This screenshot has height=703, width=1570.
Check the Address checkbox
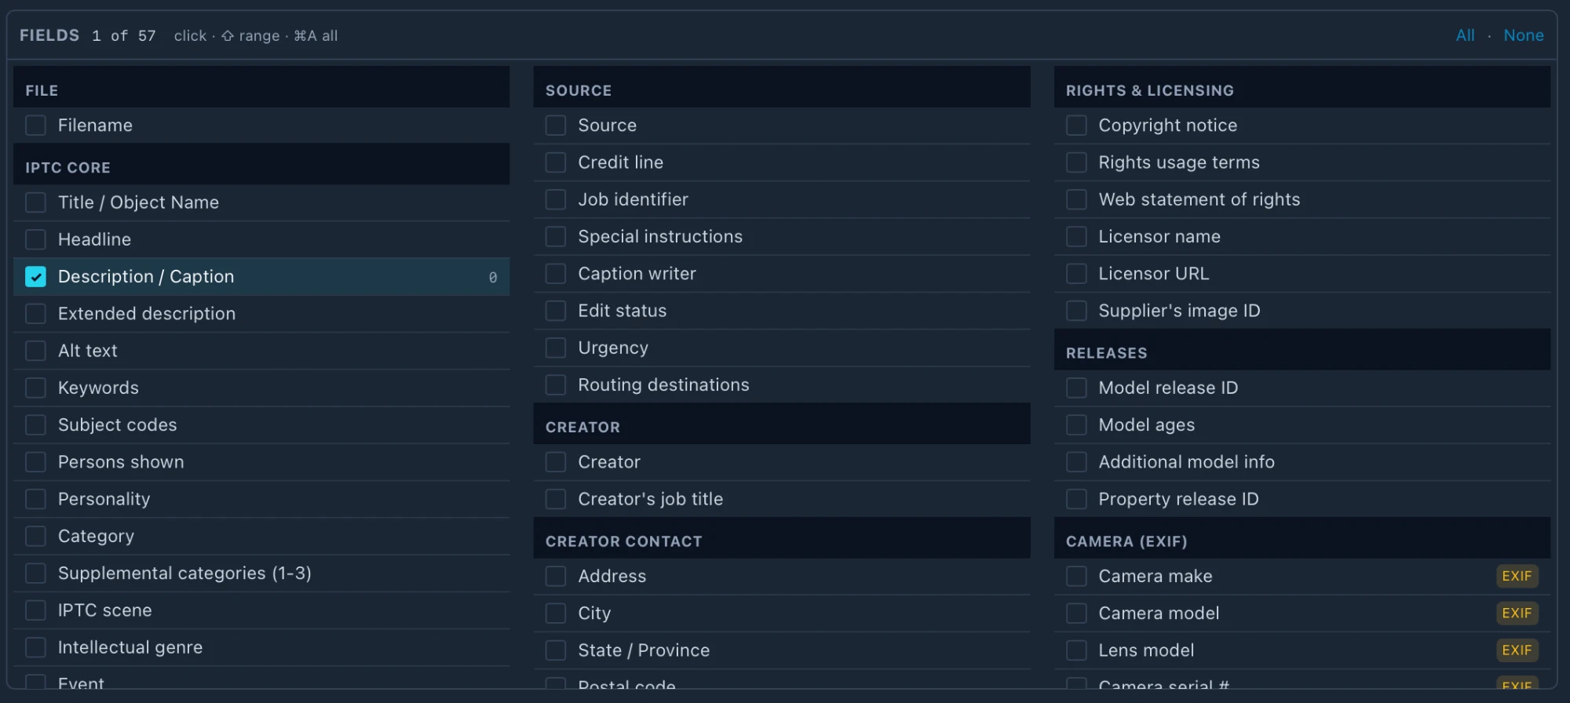coord(556,576)
